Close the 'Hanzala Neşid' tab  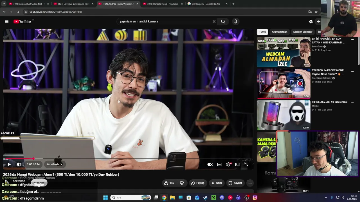click(x=182, y=4)
